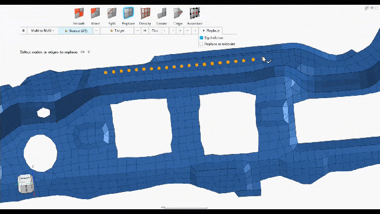Open the Multi to Multi dropdown
This screenshot has height=214, width=380.
tap(43, 30)
